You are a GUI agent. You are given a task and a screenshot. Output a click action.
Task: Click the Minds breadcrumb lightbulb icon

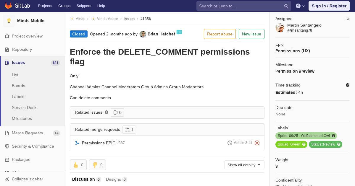pyautogui.click(x=72, y=19)
